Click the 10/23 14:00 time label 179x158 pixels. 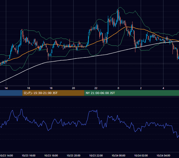7,155
